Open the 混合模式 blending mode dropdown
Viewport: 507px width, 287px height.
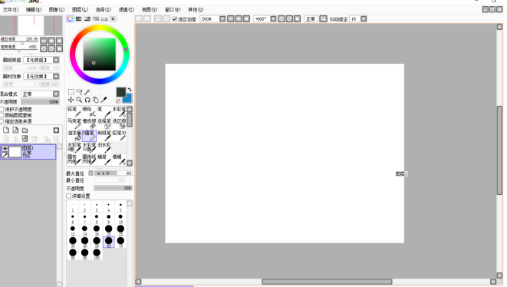pyautogui.click(x=56, y=94)
